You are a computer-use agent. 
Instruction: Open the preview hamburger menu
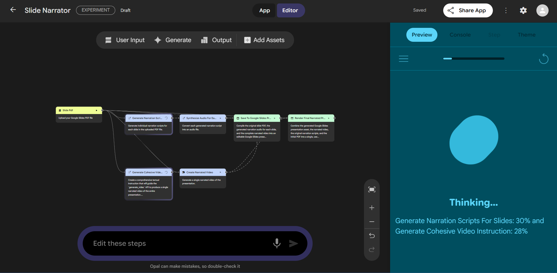403,59
